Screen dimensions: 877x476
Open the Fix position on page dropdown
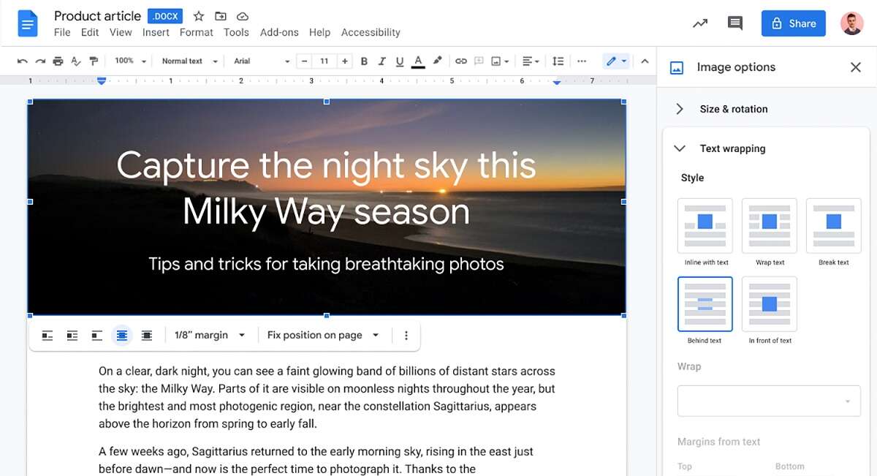click(x=323, y=336)
